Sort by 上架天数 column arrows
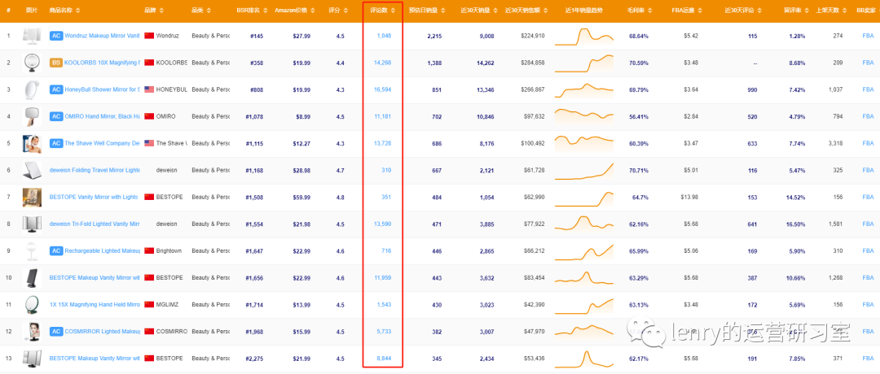This screenshot has height=374, width=880. (844, 11)
